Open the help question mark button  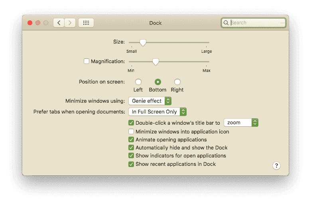click(276, 166)
